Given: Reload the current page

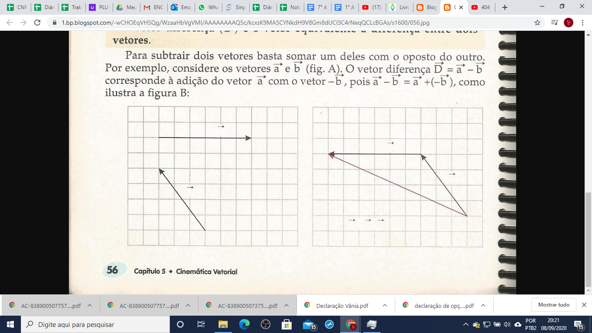Looking at the screenshot, I should coord(37,23).
